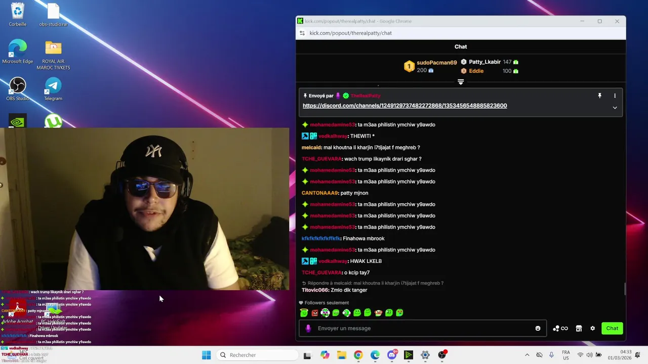Viewport: 648px width, 364px height.
Task: Select the obs-studio.rar file on desktop
Action: point(53,15)
